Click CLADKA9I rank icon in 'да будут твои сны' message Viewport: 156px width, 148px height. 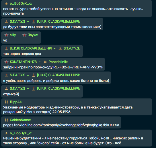click(34, 21)
